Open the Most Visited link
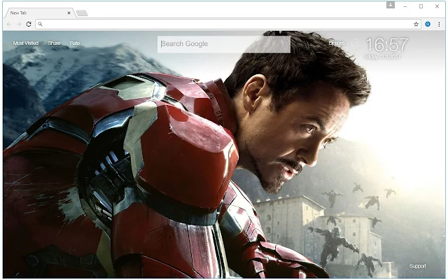 tap(26, 43)
